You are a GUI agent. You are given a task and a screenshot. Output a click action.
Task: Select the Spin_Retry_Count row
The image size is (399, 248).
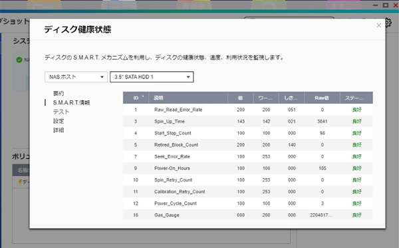tap(248, 180)
